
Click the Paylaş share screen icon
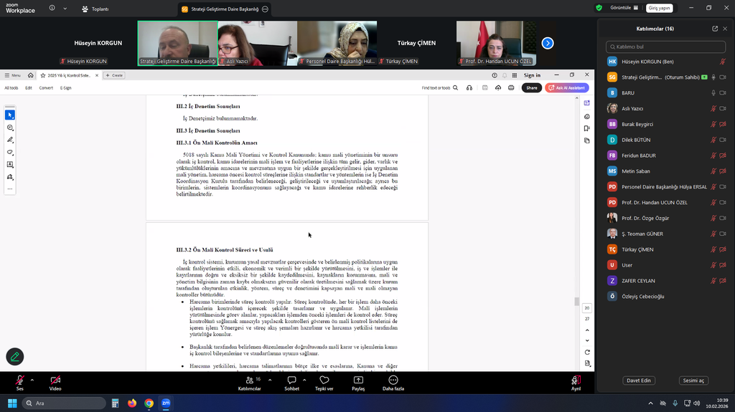point(358,380)
